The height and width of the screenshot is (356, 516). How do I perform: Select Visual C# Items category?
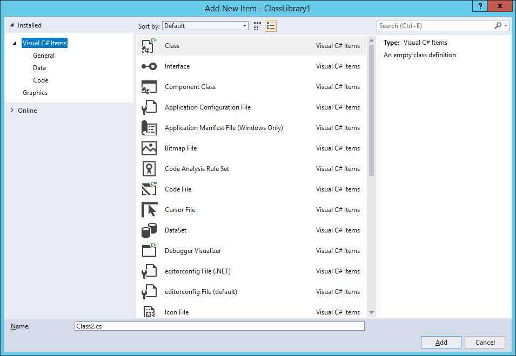[45, 43]
